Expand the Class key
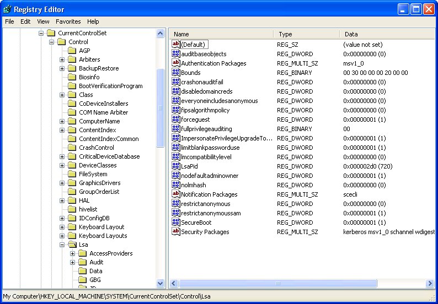The image size is (438, 304). click(62, 95)
